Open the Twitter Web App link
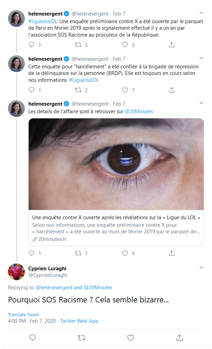Screen dimensions: 212x349 (79, 321)
